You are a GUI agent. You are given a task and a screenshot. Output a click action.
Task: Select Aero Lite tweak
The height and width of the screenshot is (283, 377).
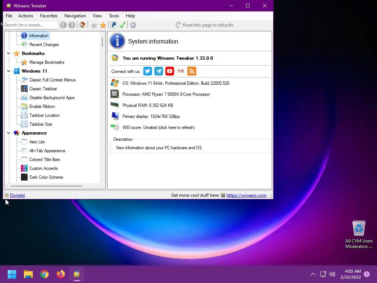37,142
